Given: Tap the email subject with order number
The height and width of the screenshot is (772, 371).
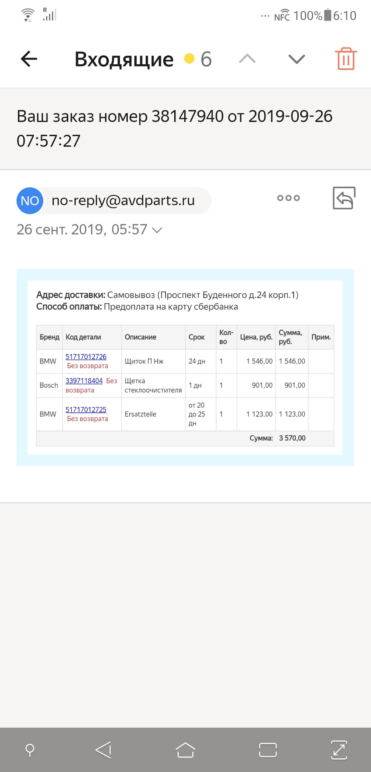Looking at the screenshot, I should click(175, 128).
